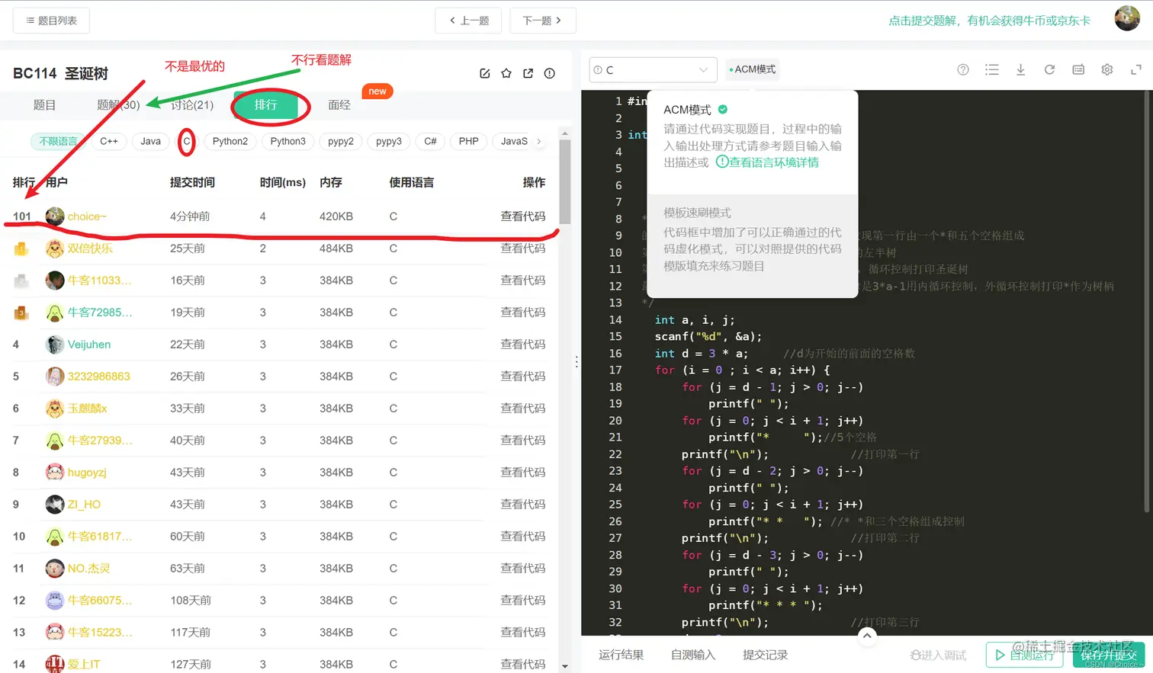The width and height of the screenshot is (1153, 673).
Task: Select the 不限语言 filter
Action: (57, 141)
